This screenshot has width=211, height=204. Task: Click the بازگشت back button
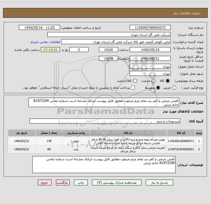pyautogui.click(x=63, y=183)
